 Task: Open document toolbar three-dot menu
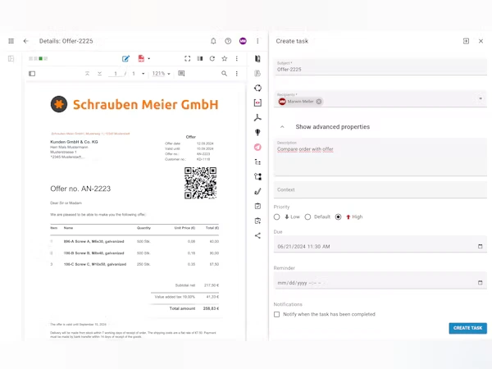point(237,59)
